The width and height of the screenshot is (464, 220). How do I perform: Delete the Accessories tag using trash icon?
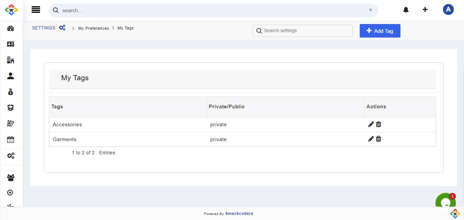pyautogui.click(x=378, y=124)
